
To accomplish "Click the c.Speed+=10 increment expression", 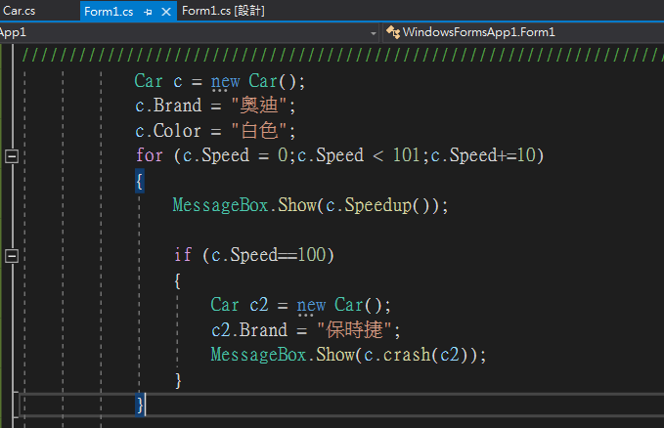I will click(483, 155).
